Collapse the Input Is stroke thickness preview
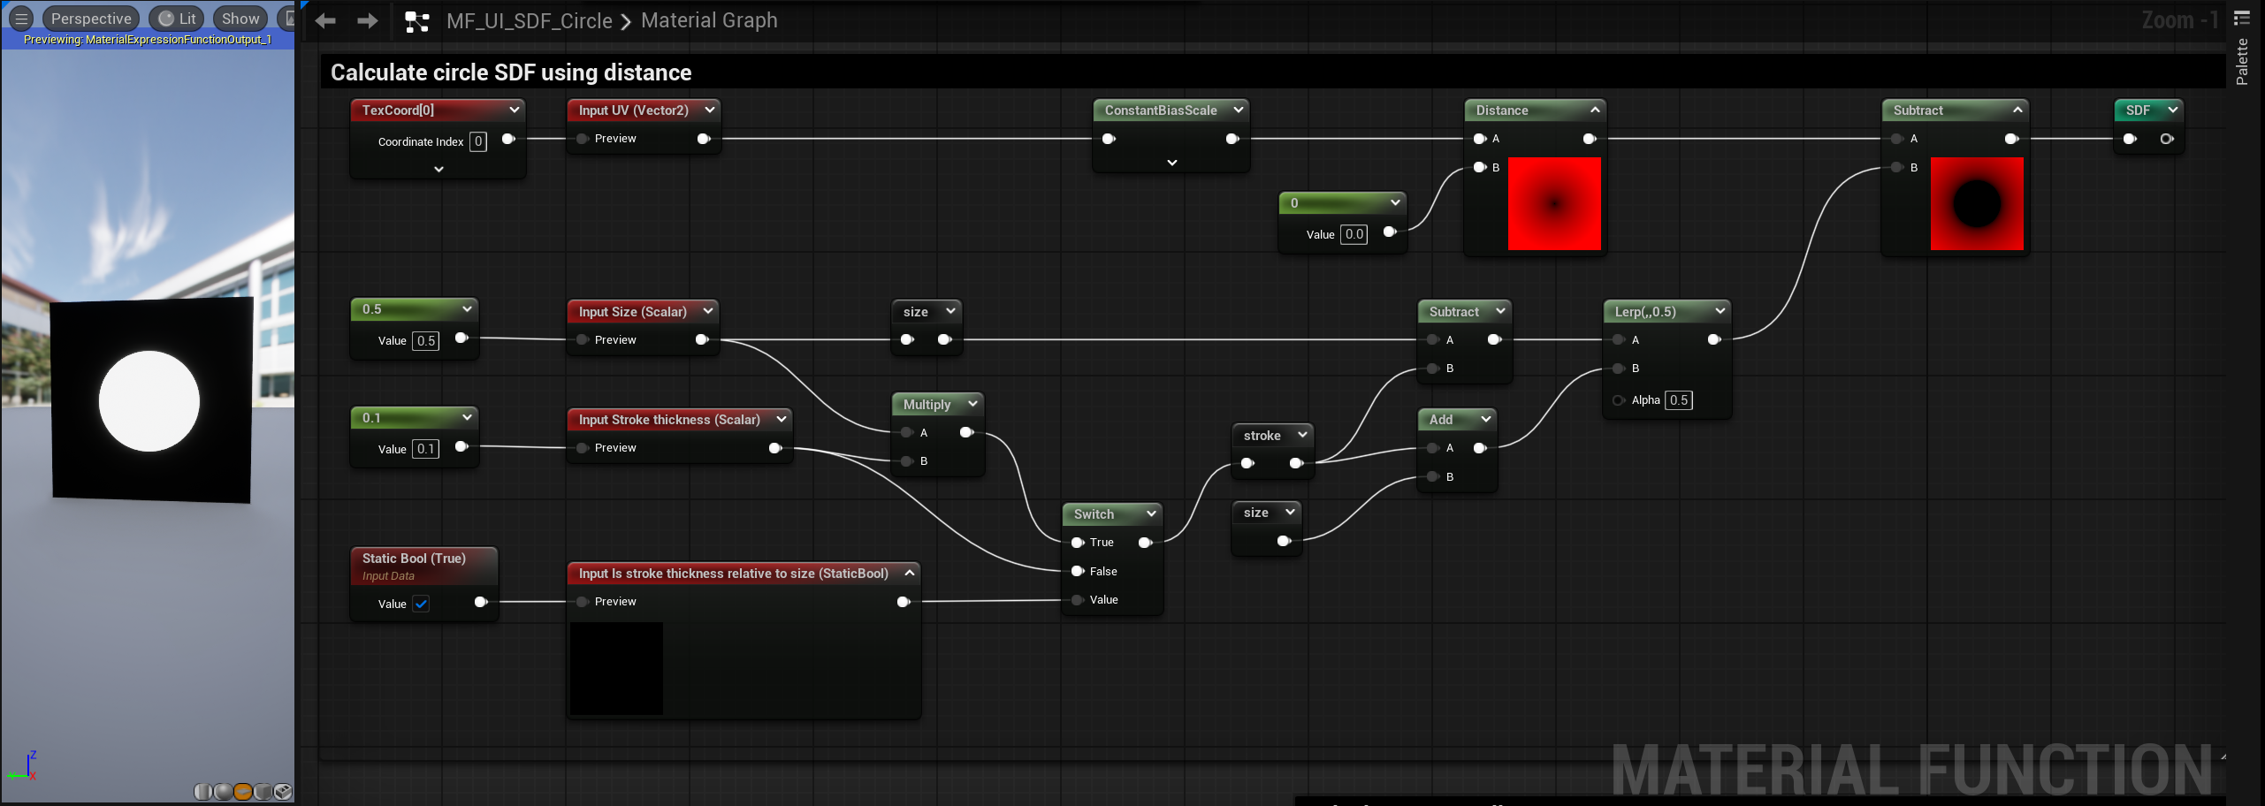 tap(909, 574)
